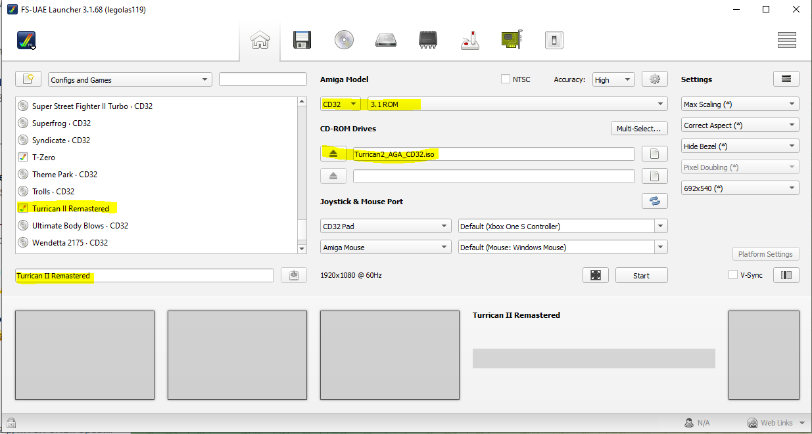The width and height of the screenshot is (812, 434).
Task: Open the 692x540 (*) resolution dropdown
Action: tap(740, 188)
